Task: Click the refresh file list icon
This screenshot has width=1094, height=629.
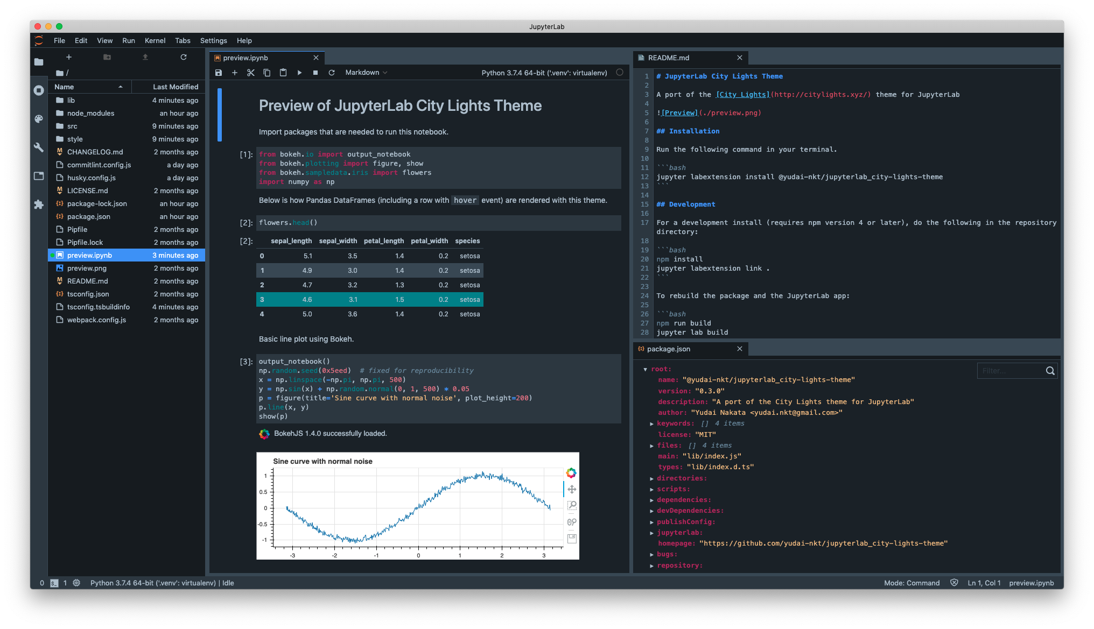Action: pos(184,57)
